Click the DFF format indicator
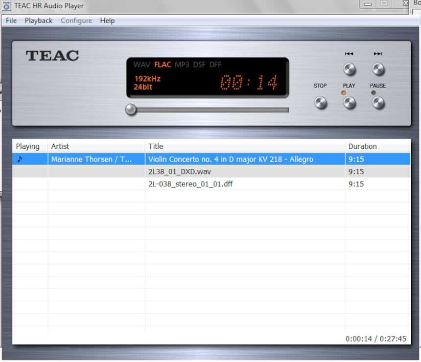The height and width of the screenshot is (362, 421). click(215, 65)
